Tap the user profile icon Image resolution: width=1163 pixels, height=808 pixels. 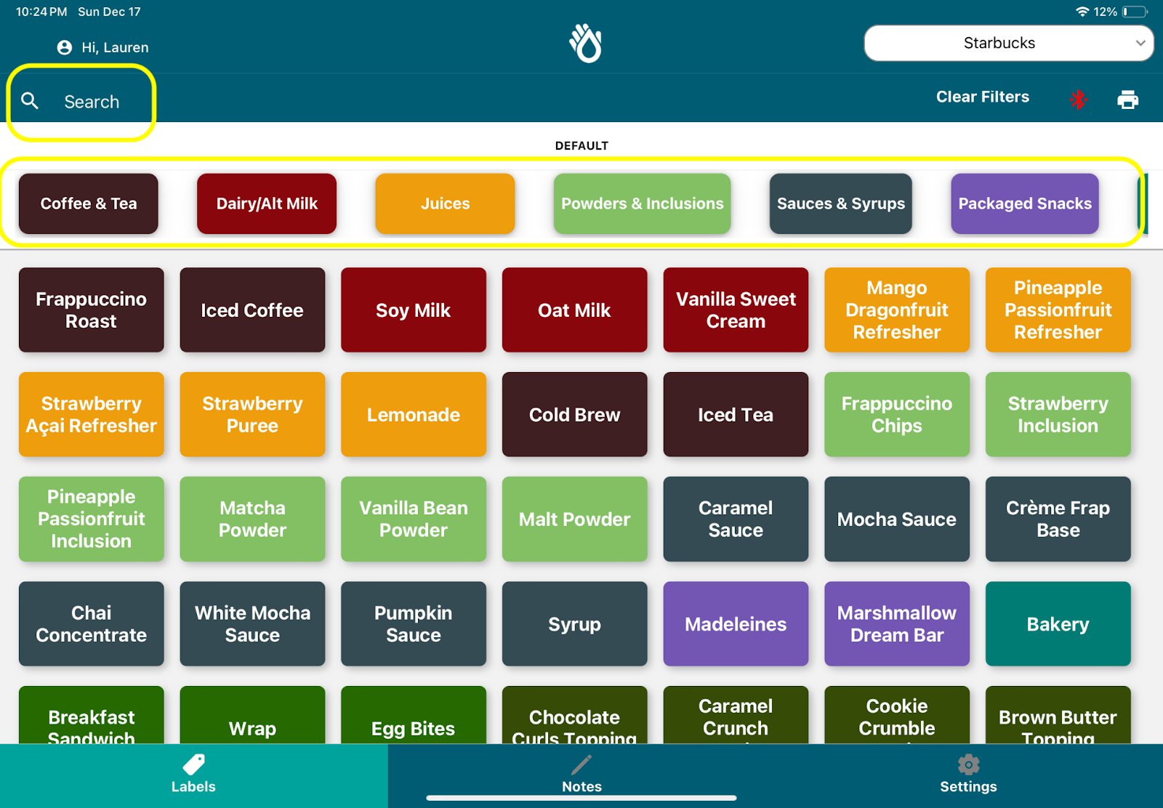pyautogui.click(x=65, y=47)
